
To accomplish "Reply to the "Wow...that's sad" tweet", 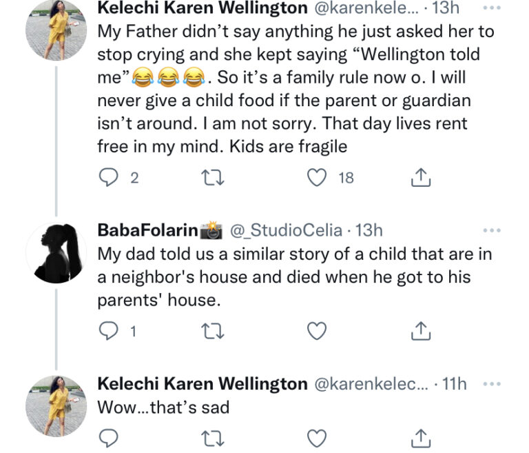I will point(109,437).
